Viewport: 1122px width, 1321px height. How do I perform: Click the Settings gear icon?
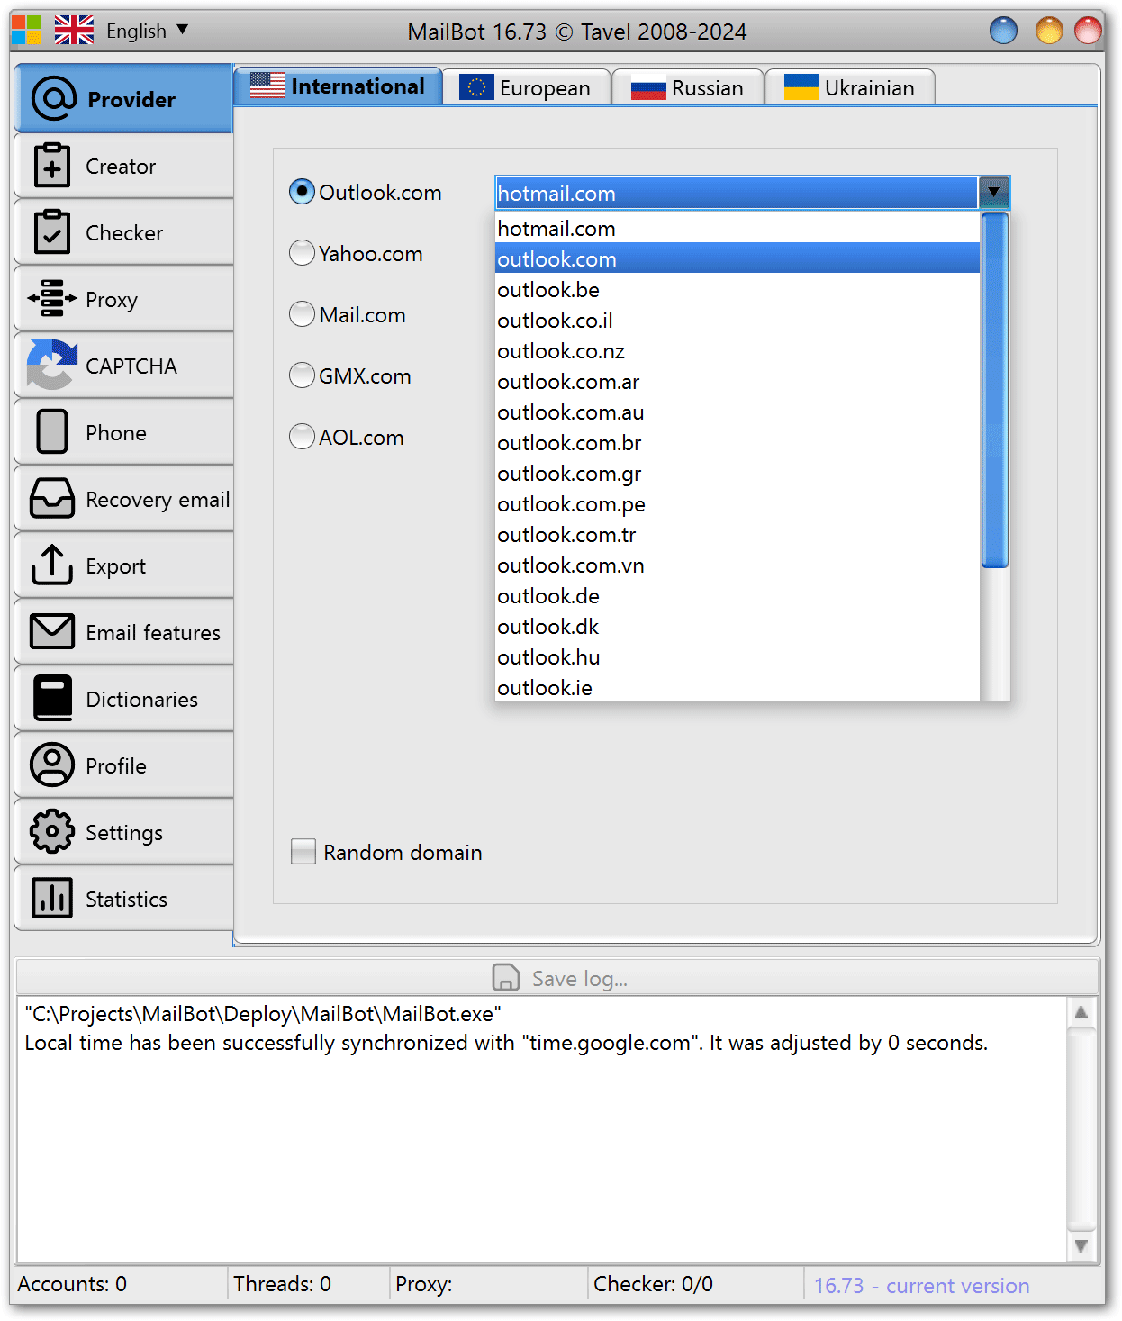(x=52, y=831)
